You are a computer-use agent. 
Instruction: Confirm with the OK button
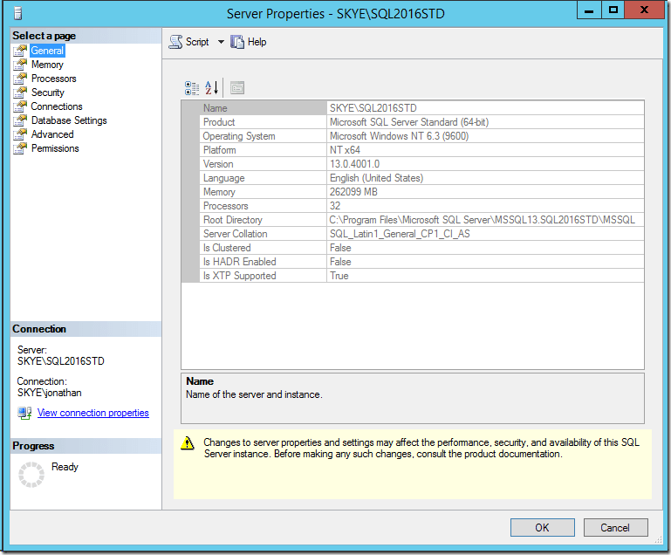[x=542, y=528]
